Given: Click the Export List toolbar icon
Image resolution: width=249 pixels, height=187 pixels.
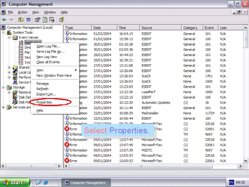Looking at the screenshot, I should pyautogui.click(x=52, y=20).
